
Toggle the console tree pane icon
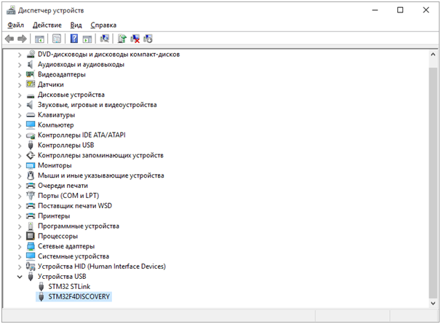tap(39, 39)
